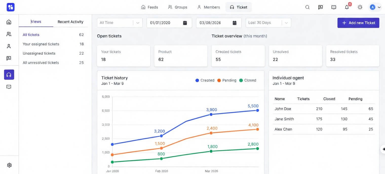
Task: Open the settings gear icon
Action: pyautogui.click(x=9, y=165)
